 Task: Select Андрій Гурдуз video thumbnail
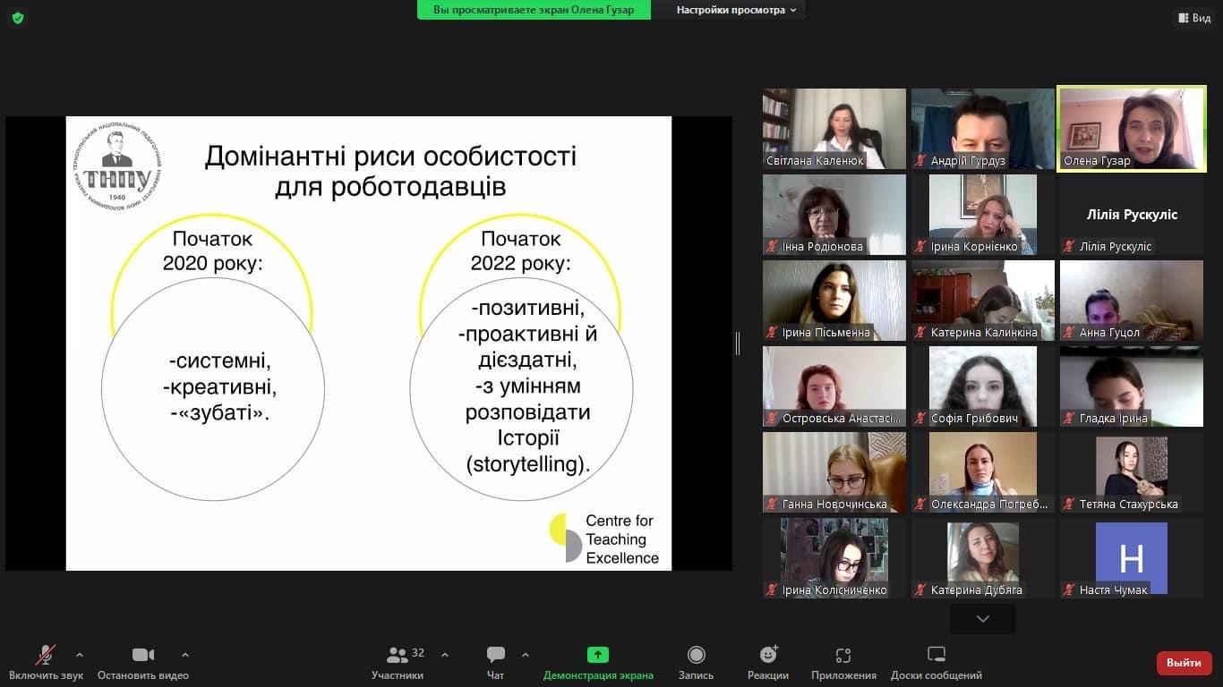(982, 129)
